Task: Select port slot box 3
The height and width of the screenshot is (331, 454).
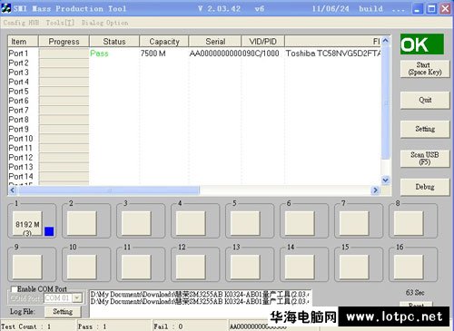Action: [136, 223]
